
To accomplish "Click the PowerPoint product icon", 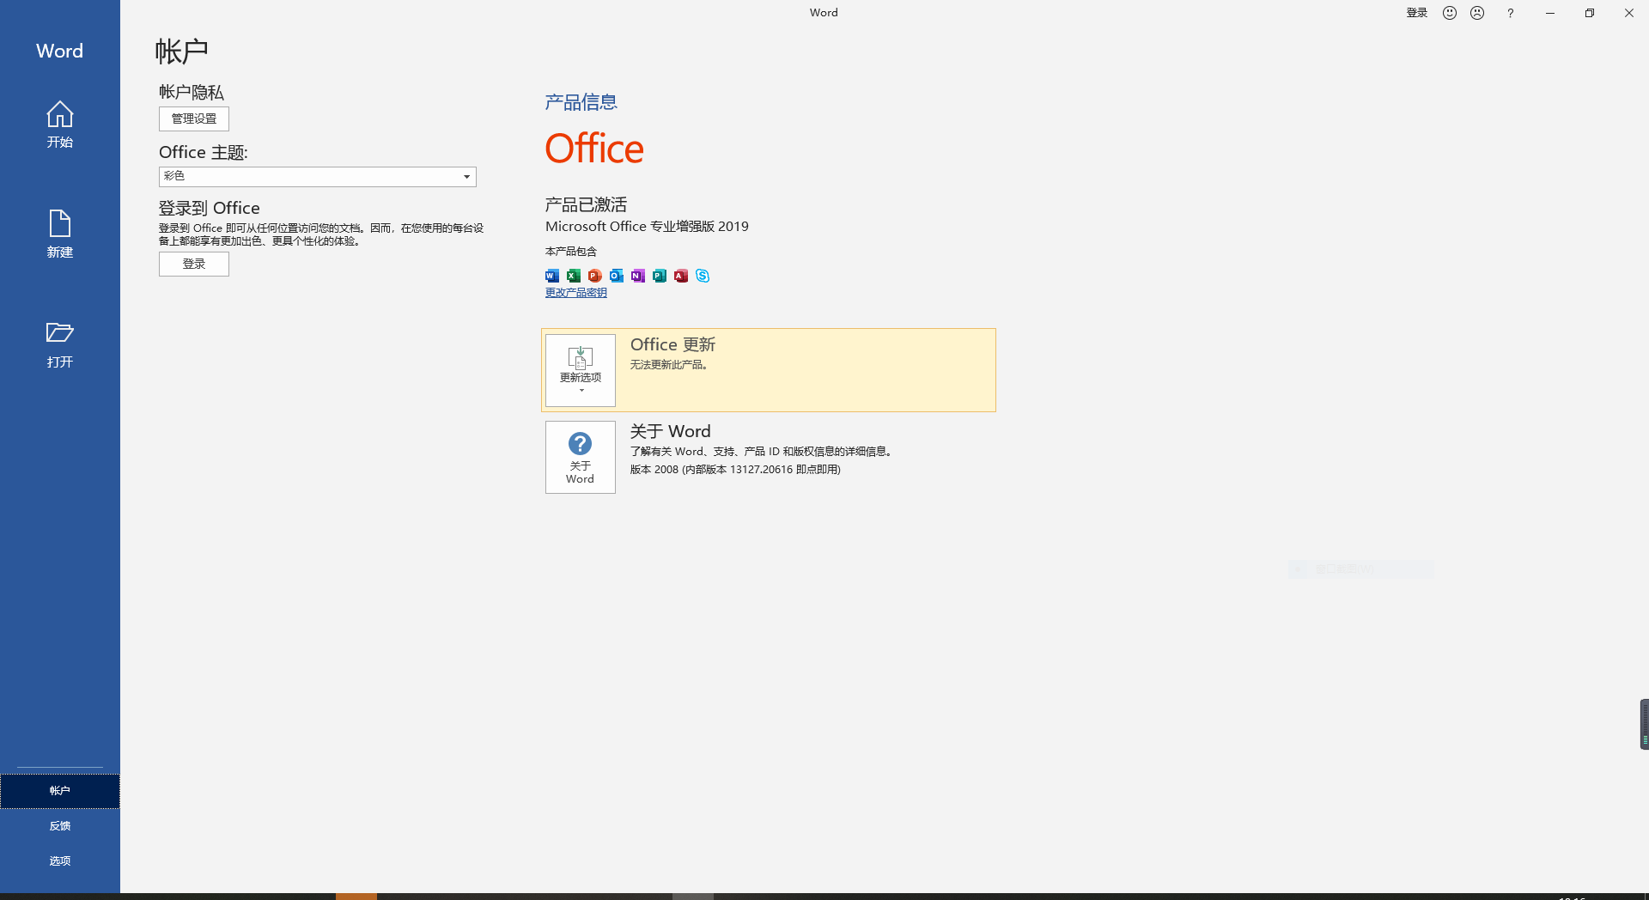I will click(x=595, y=276).
